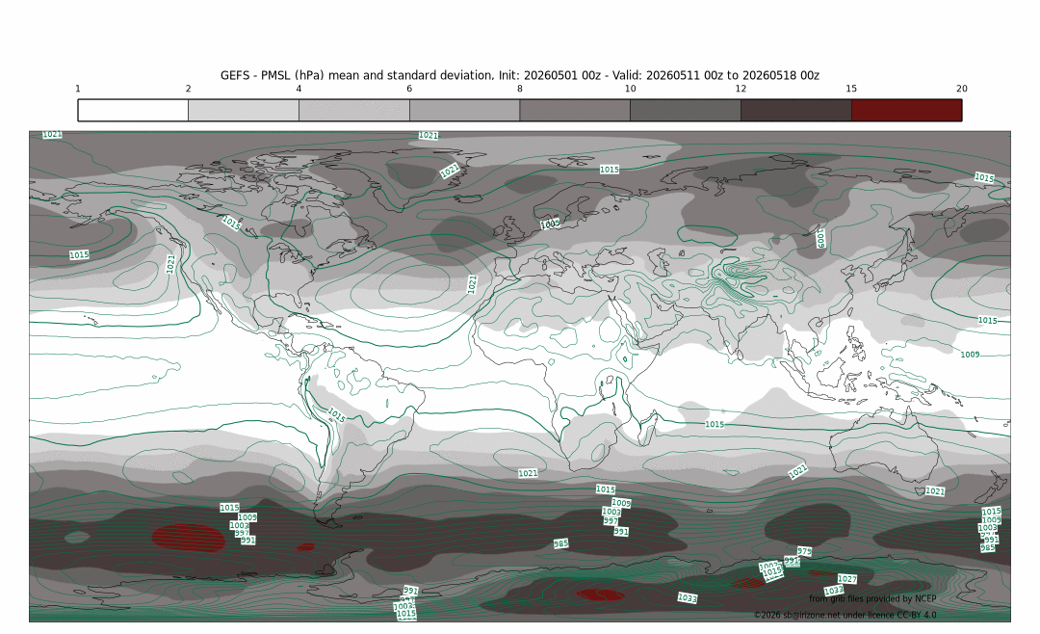Viewport: 1040px width, 634px height.
Task: Click the 1021 label south of Australia
Action: 798,471
